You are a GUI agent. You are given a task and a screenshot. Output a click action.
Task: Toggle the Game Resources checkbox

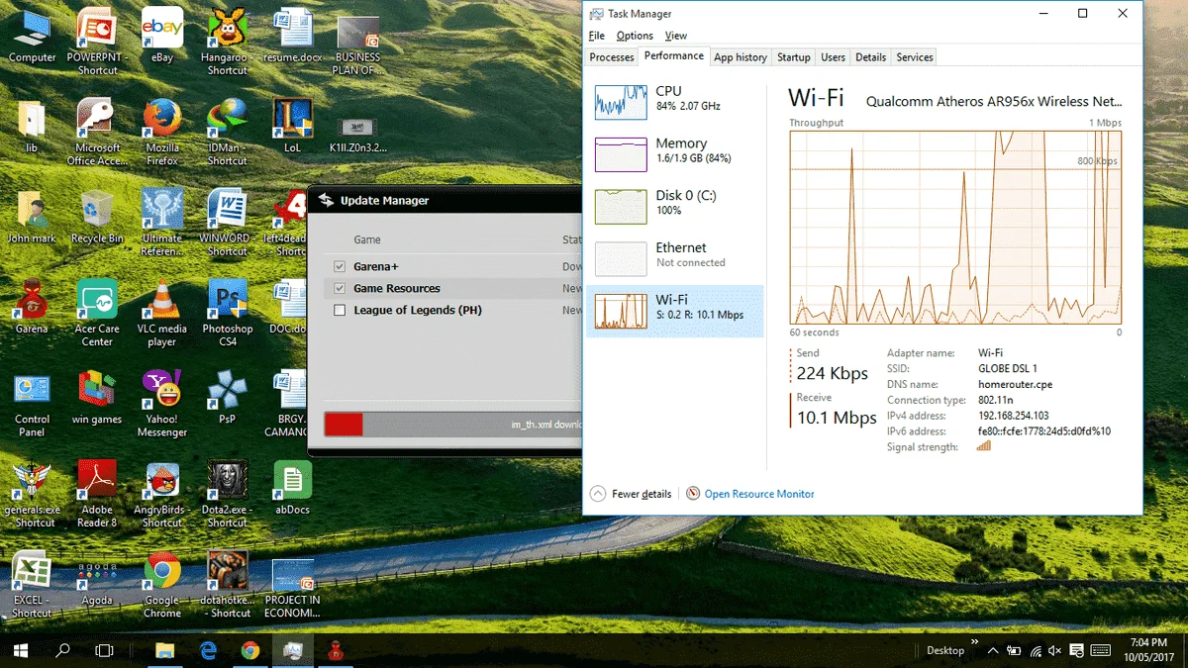pyautogui.click(x=340, y=288)
